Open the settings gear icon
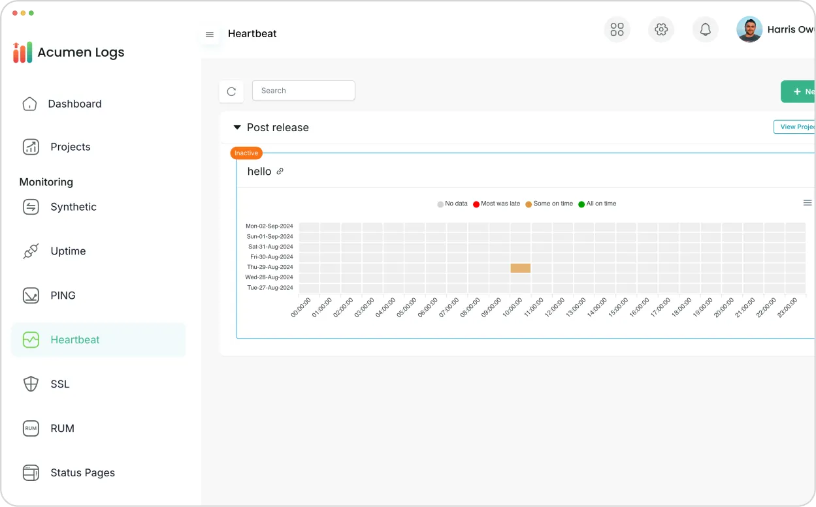The width and height of the screenshot is (816, 507). [x=661, y=29]
